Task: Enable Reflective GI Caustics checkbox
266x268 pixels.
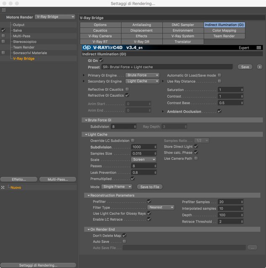Action: point(127,89)
